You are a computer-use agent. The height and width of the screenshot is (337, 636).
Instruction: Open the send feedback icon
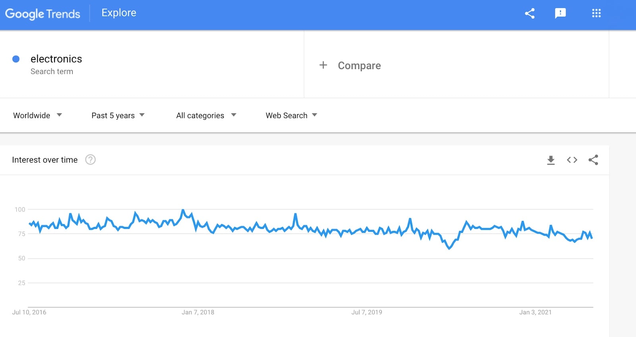coord(560,13)
